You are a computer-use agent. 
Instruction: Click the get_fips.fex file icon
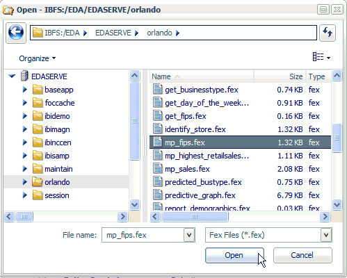coord(158,115)
